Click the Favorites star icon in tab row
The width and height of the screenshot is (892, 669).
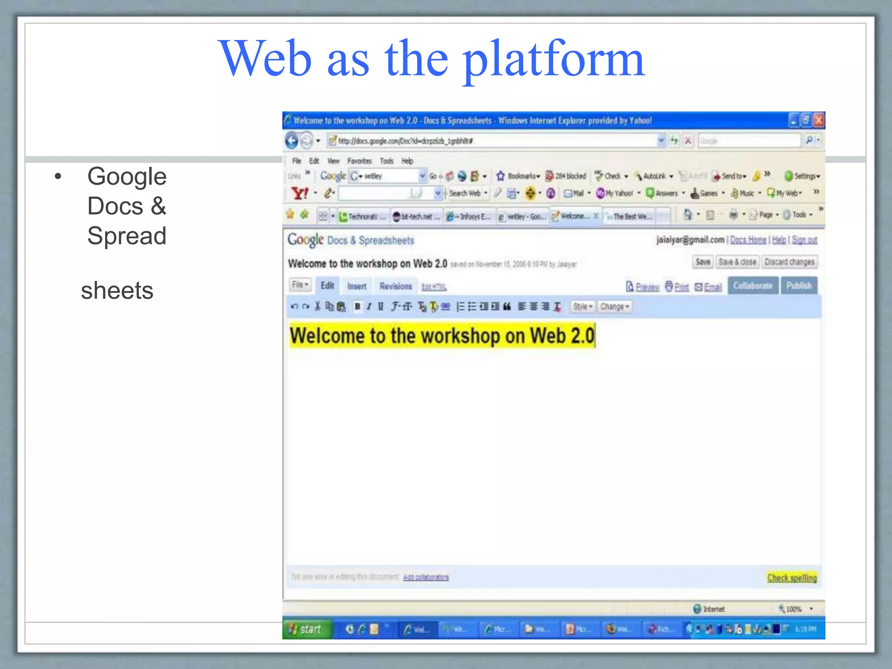pyautogui.click(x=290, y=214)
